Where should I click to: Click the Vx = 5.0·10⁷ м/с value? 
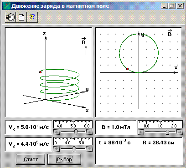click(x=29, y=127)
